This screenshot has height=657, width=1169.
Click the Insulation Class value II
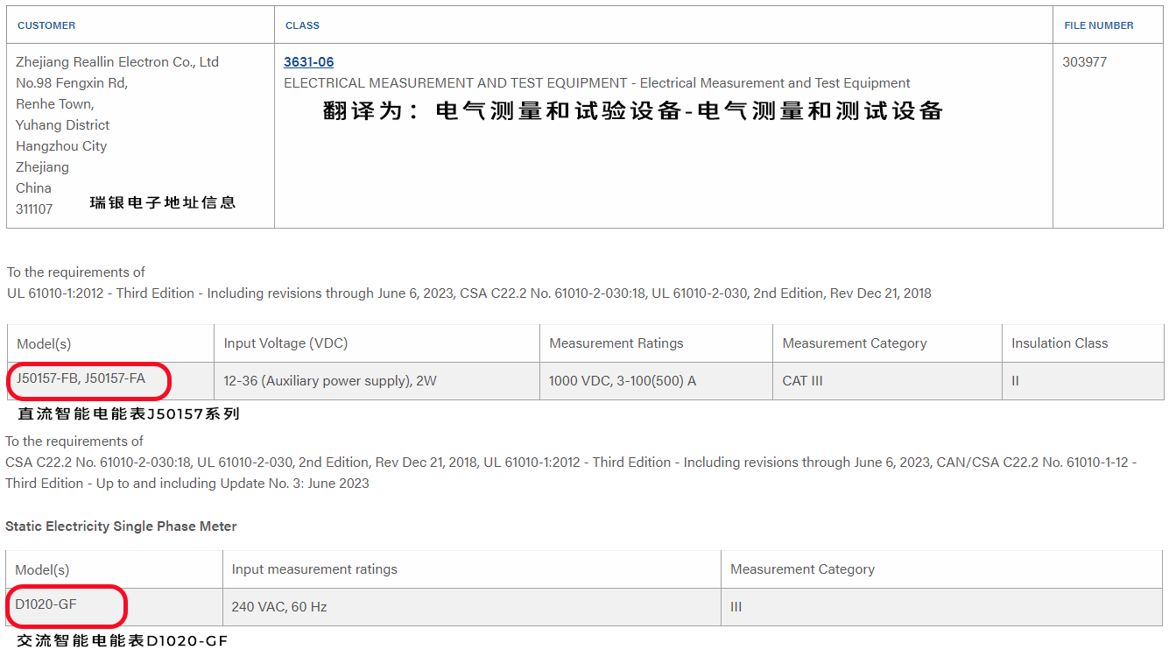pos(1016,381)
